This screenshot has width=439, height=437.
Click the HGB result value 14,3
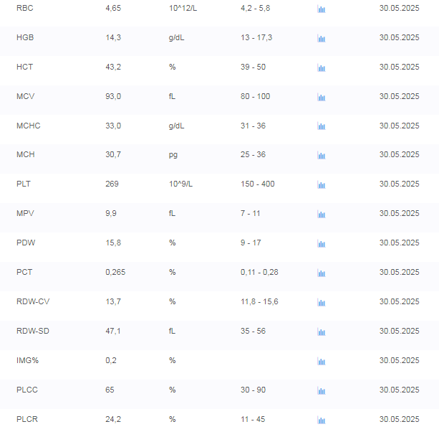pyautogui.click(x=113, y=37)
